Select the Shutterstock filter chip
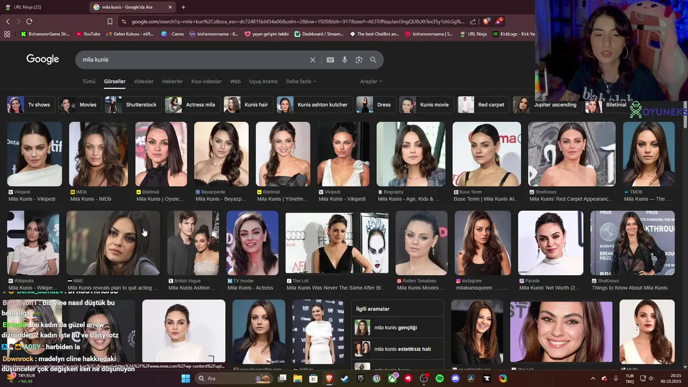 [x=133, y=105]
